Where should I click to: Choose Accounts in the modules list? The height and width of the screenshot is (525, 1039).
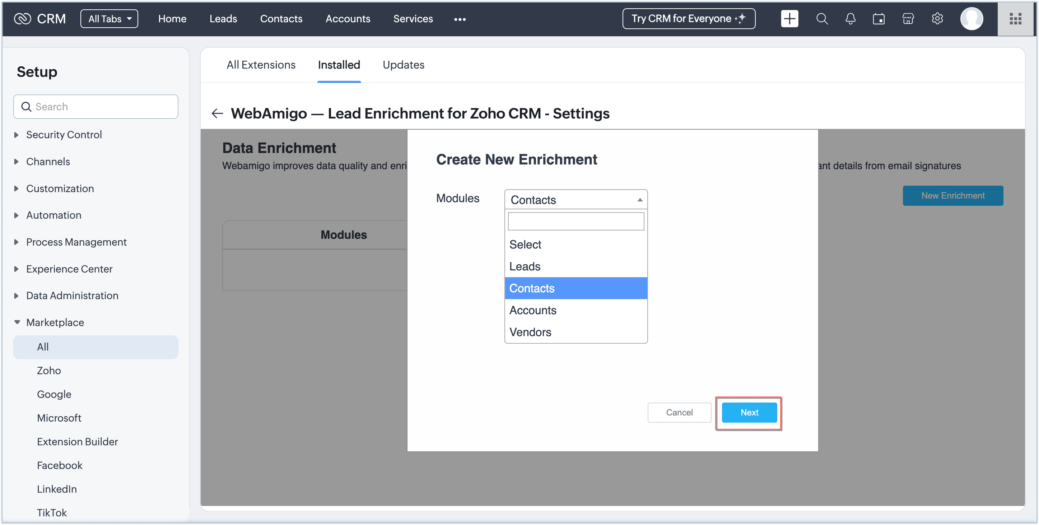(x=532, y=310)
